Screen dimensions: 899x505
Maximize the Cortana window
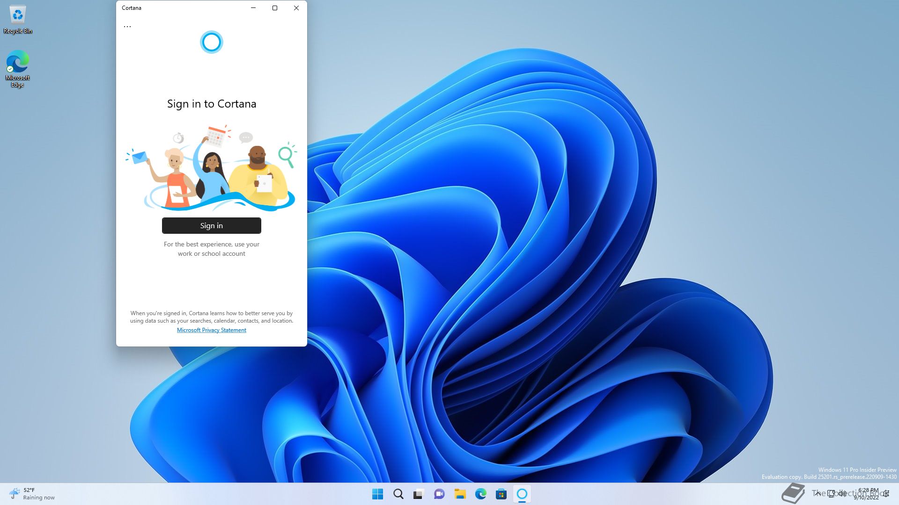click(275, 8)
